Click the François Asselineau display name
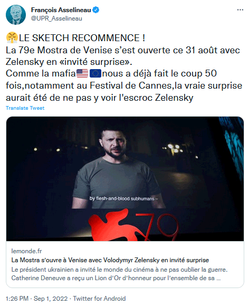 (61, 9)
